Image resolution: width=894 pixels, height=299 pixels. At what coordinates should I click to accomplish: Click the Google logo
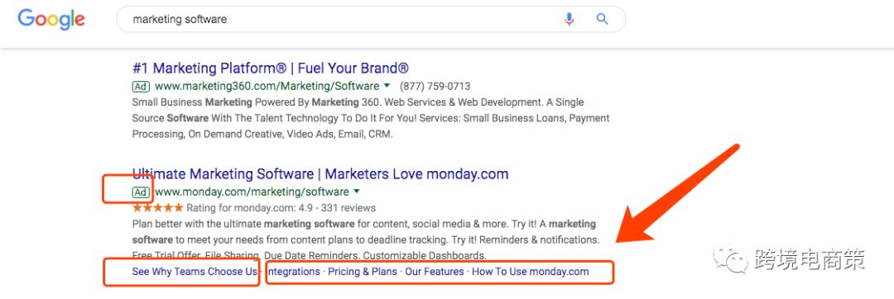[51, 19]
